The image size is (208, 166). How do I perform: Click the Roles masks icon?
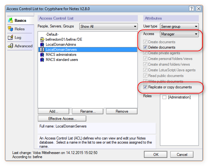(10, 29)
